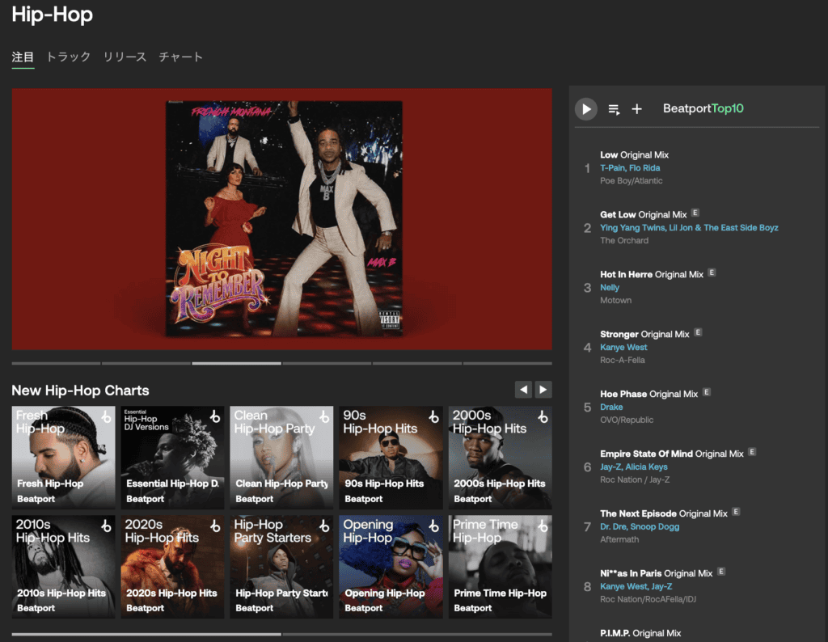
Task: Click explicit E badge next to Hoe Phase
Action: [x=707, y=392]
